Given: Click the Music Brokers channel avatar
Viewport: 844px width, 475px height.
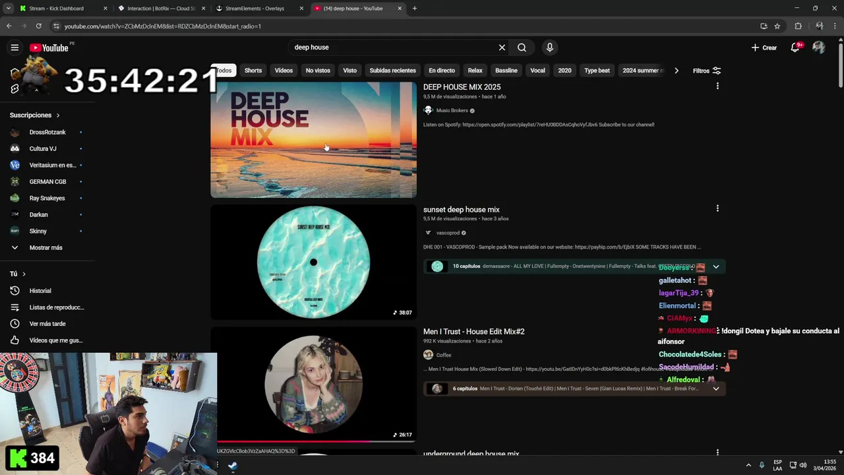Looking at the screenshot, I should [428, 110].
